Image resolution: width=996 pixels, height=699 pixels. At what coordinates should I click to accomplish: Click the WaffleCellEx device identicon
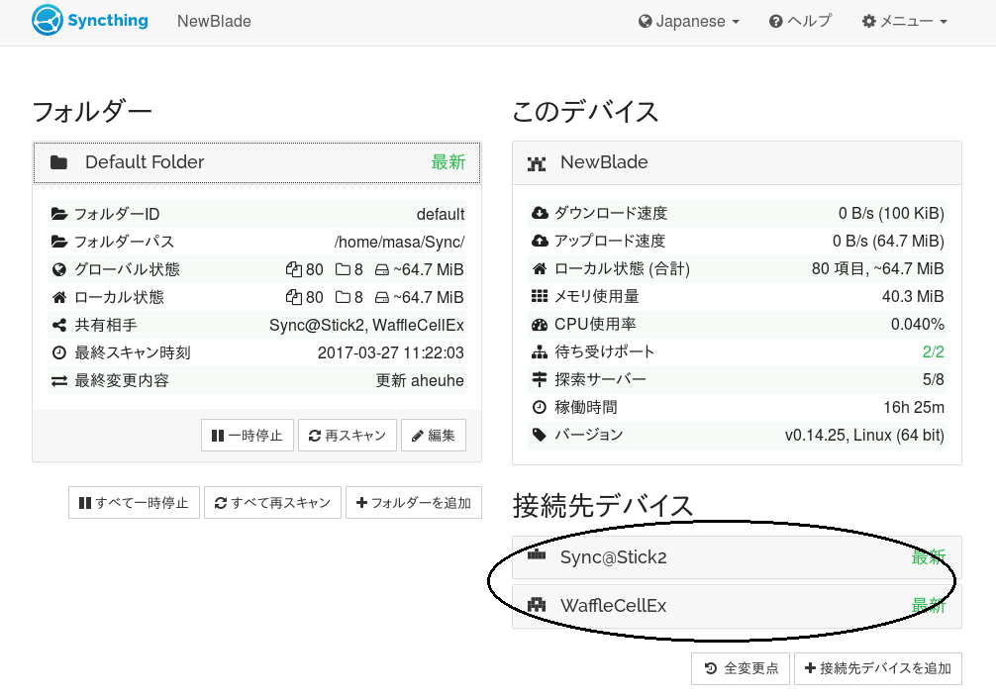[x=537, y=605]
